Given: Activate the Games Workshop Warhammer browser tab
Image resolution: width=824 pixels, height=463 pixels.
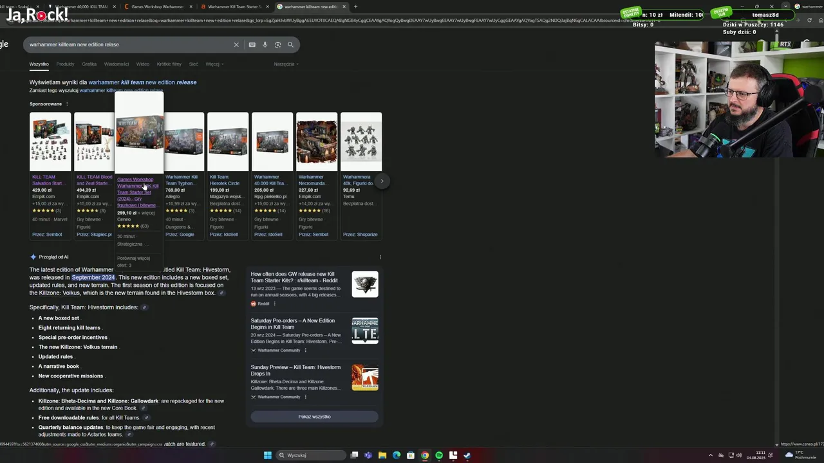Looking at the screenshot, I should (x=158, y=6).
